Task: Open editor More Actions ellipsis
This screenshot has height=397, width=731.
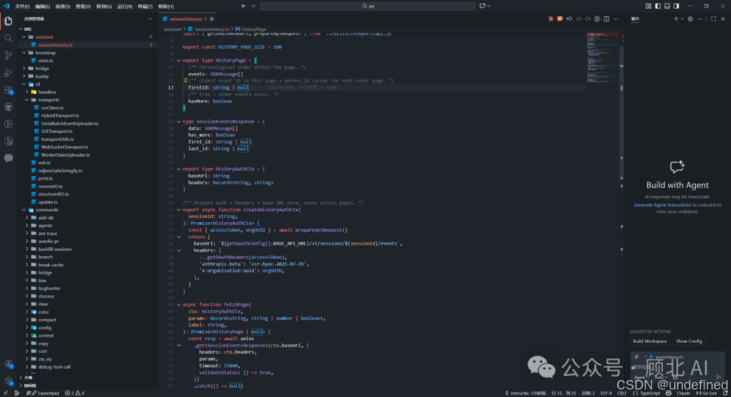Action: tap(616, 19)
